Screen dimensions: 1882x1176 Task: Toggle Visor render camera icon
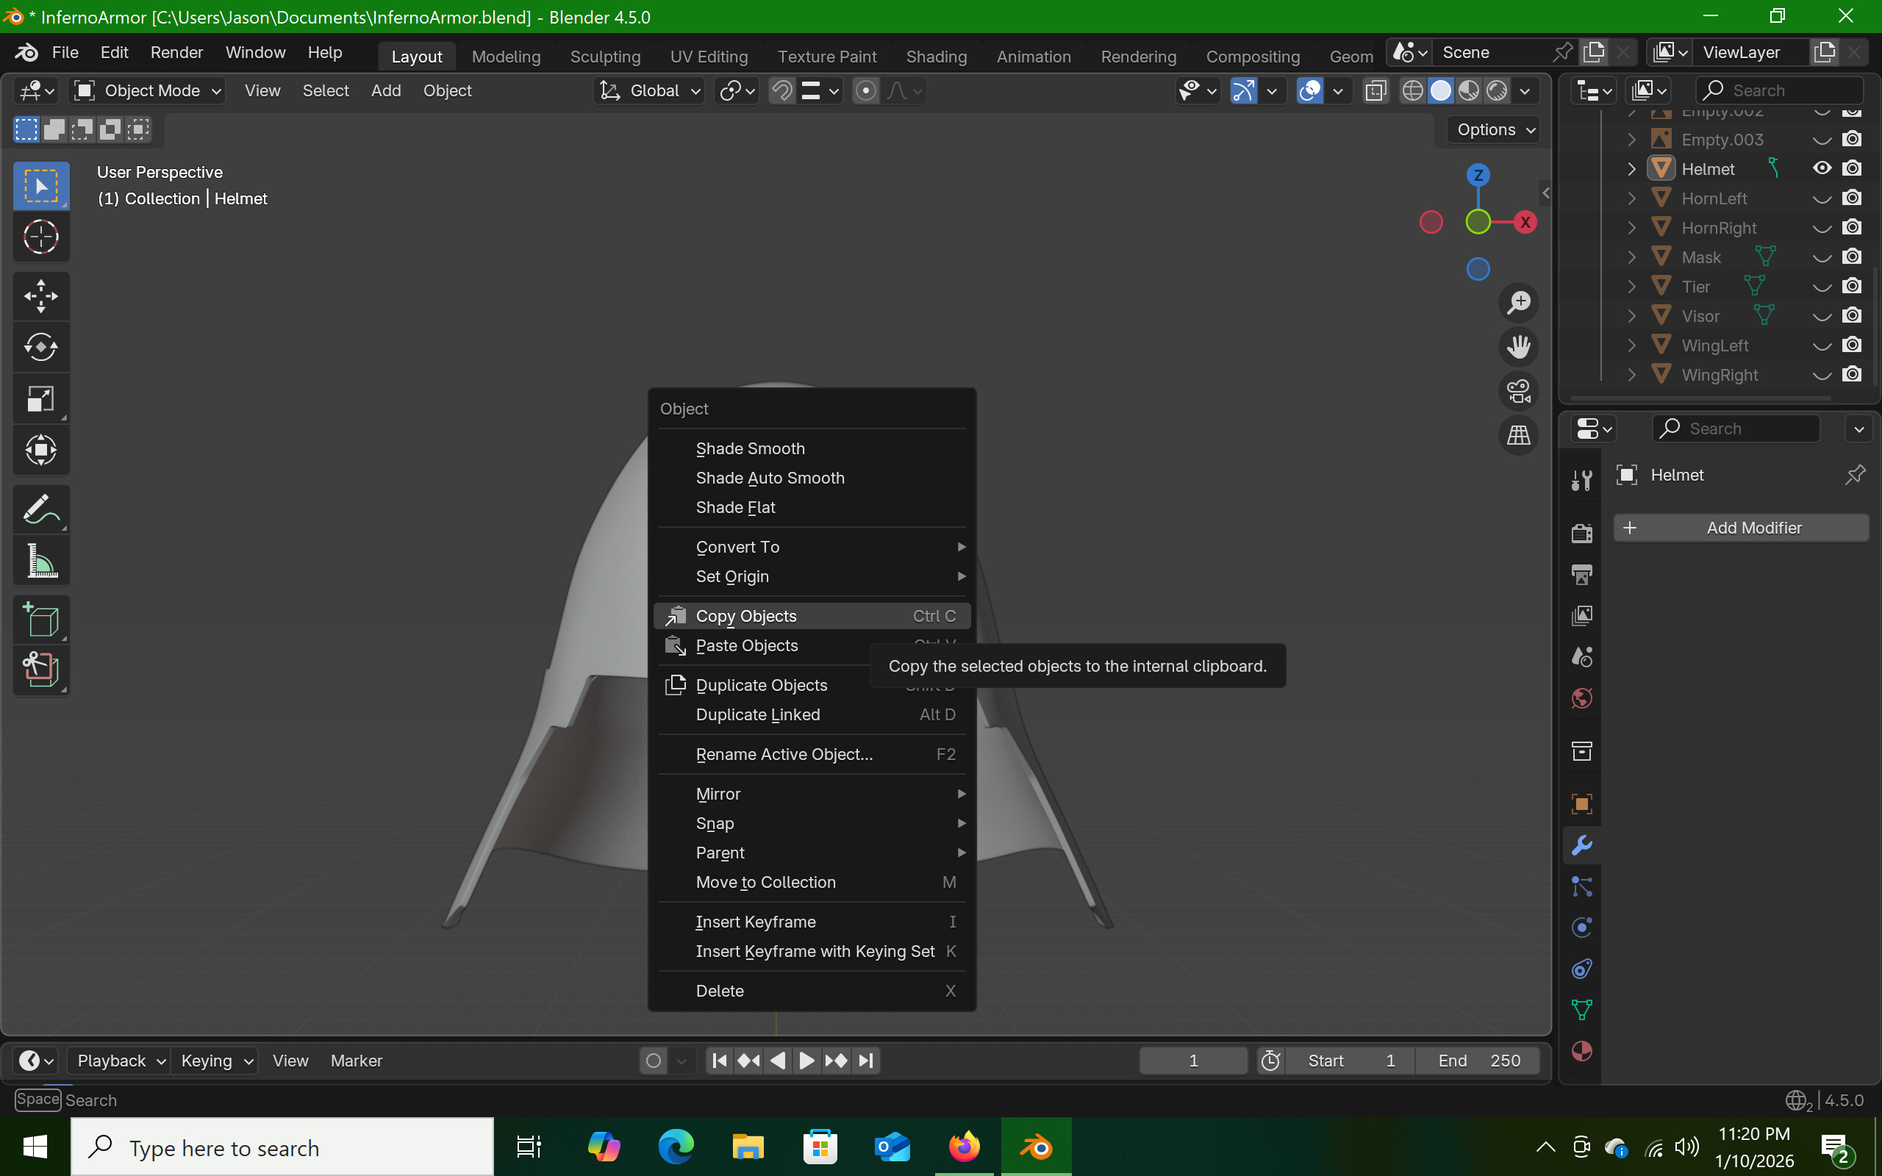[1853, 316]
